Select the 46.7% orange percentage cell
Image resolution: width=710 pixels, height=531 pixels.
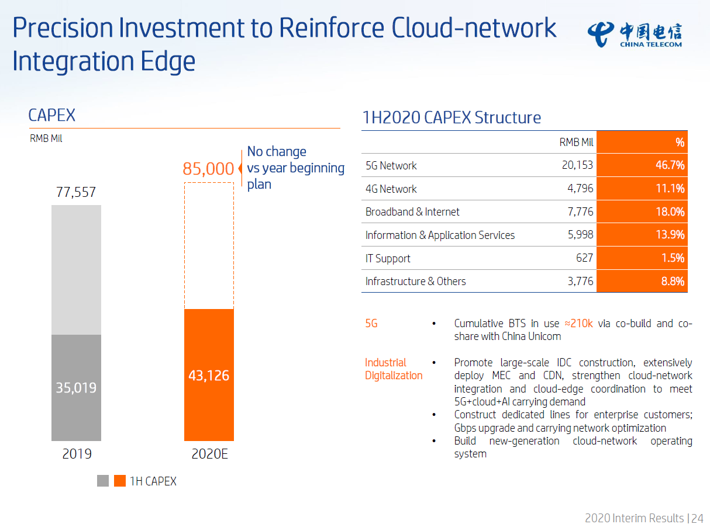(642, 165)
